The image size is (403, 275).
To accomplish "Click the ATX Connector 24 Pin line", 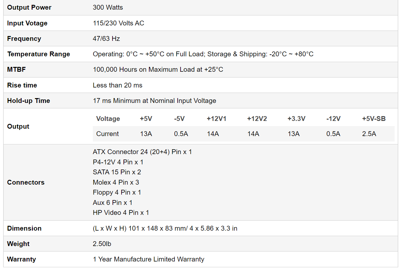I will (142, 152).
